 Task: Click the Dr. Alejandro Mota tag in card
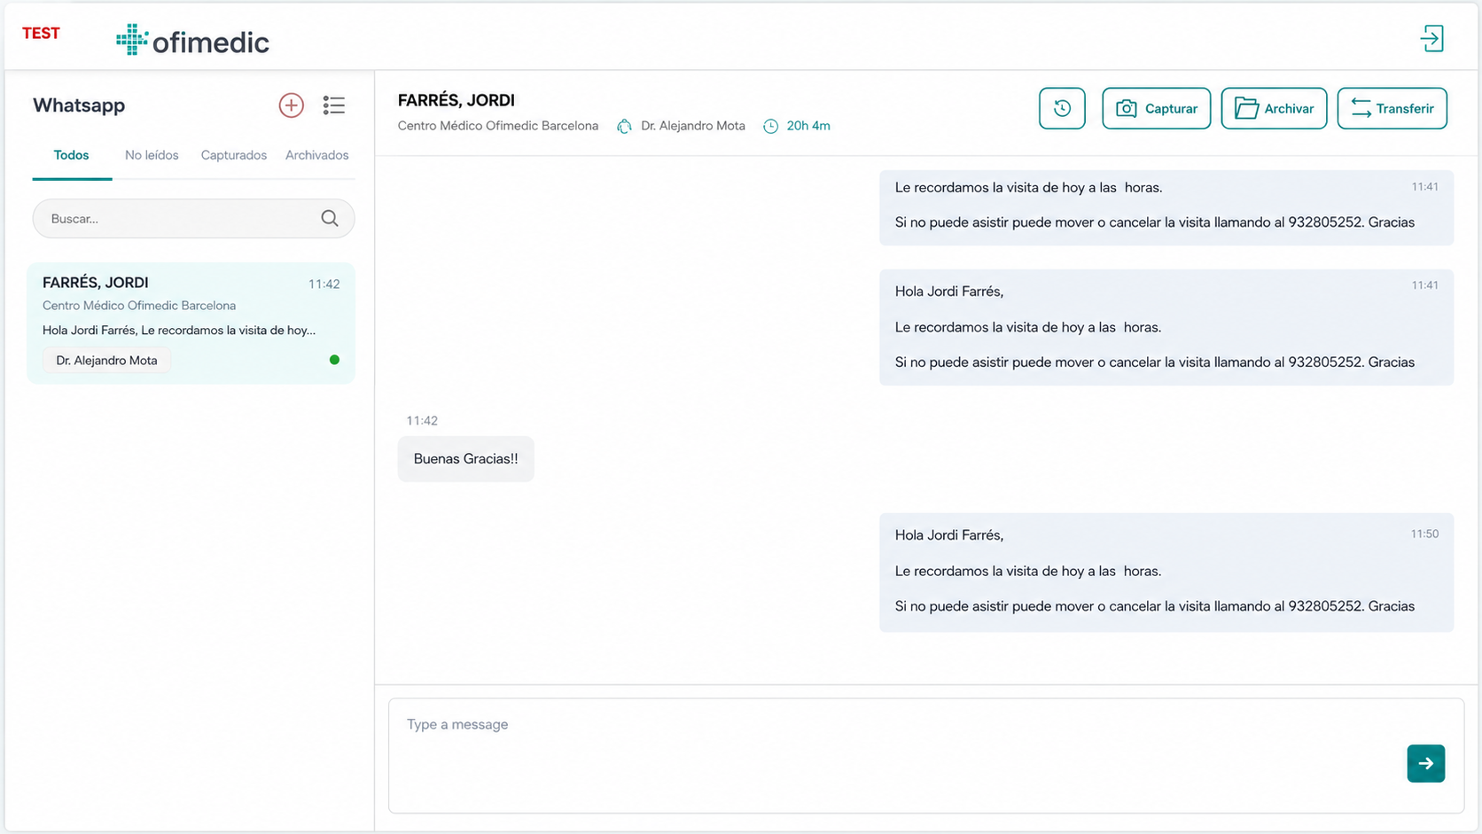tap(106, 360)
